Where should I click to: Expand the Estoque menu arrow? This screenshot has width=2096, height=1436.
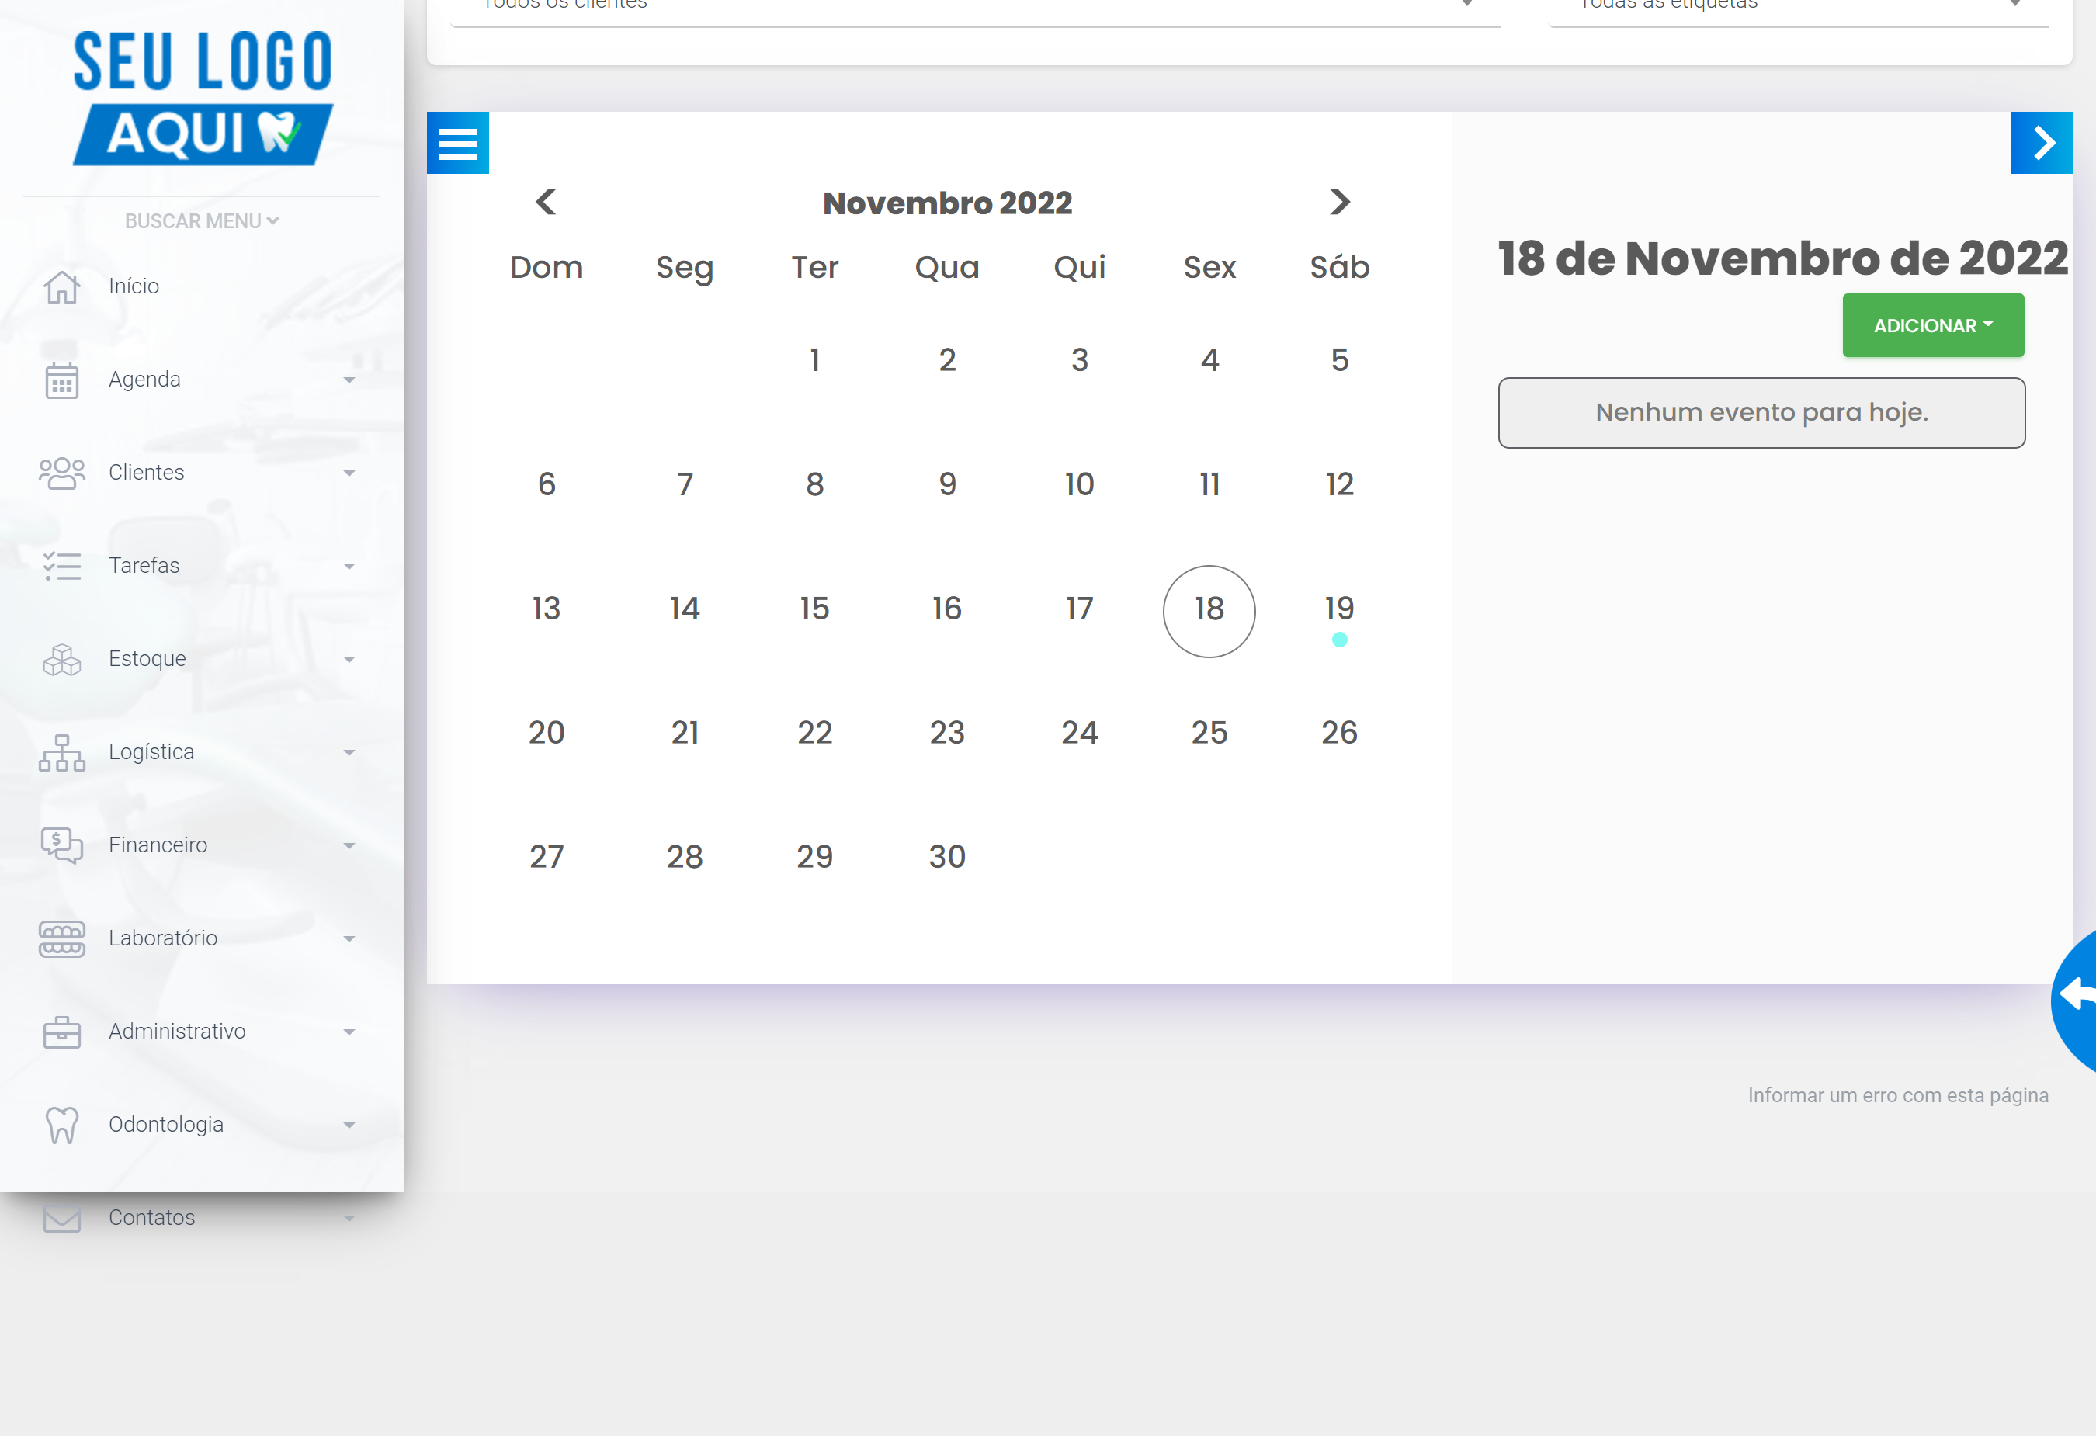(x=349, y=659)
